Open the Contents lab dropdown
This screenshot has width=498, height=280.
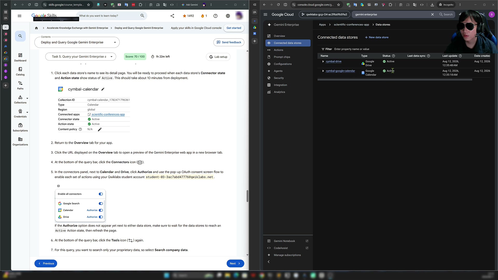pos(77,43)
